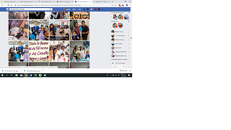Open the Todo lo Bueno quote photo
Image resolution: width=231 pixels, height=130 pixels.
click(x=39, y=51)
